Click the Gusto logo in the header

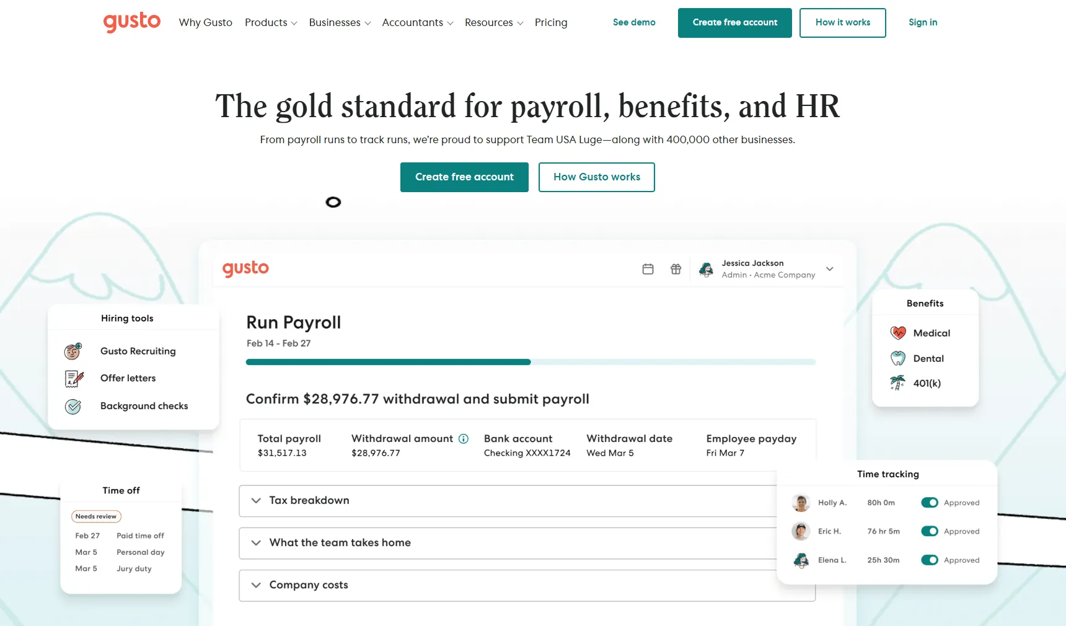point(131,22)
